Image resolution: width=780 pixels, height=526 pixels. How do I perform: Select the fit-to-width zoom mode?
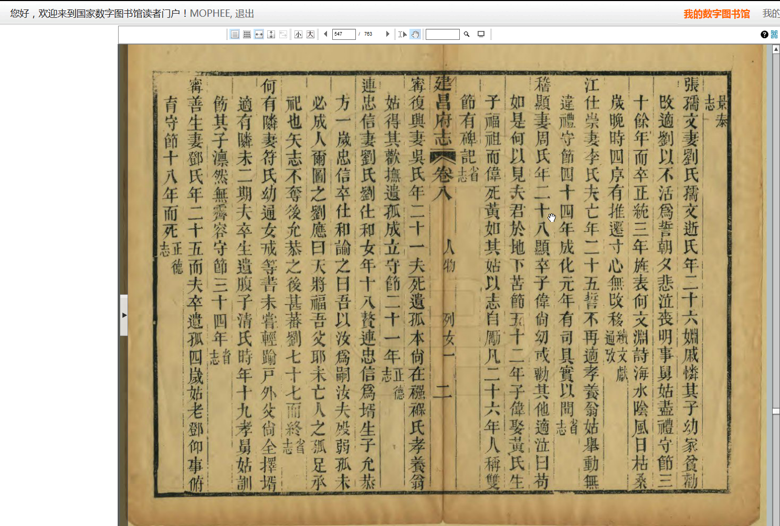259,34
